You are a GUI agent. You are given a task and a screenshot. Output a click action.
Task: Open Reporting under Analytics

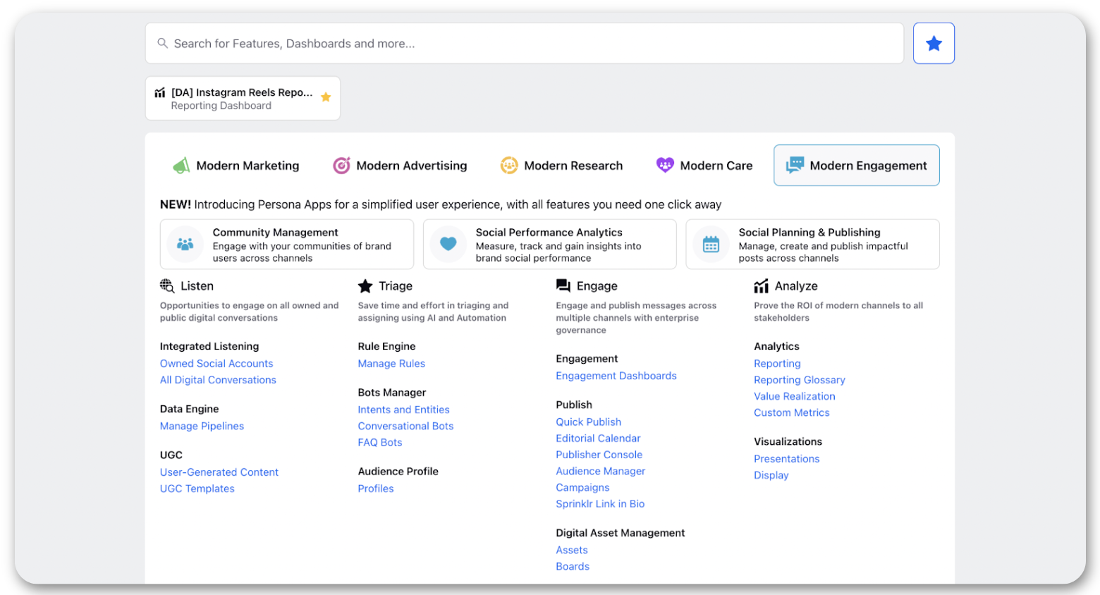click(777, 363)
